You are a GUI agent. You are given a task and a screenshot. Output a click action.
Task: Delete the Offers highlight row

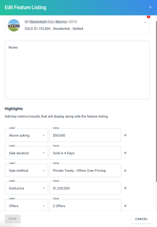[125, 206]
